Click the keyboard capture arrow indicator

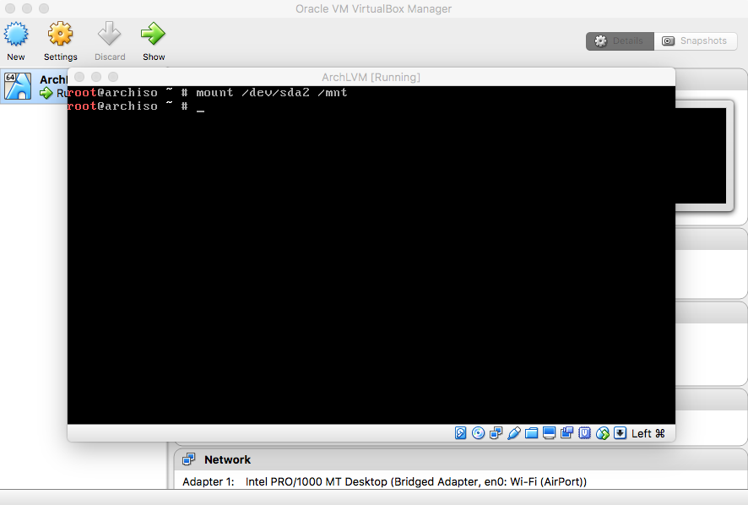pyautogui.click(x=620, y=433)
